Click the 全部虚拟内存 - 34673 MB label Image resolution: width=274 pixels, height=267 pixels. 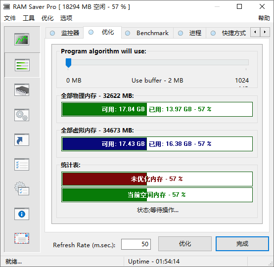point(97,131)
